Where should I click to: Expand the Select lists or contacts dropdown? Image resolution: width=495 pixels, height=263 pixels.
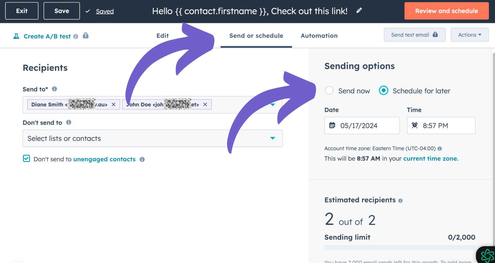point(273,138)
